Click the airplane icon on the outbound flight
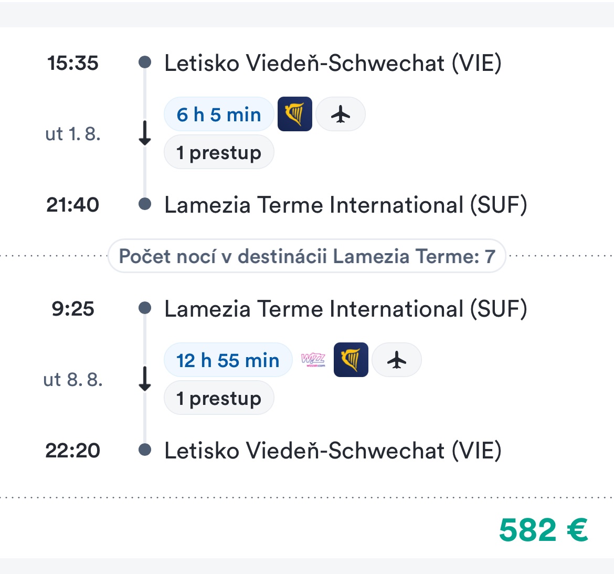This screenshot has width=614, height=574. click(341, 114)
